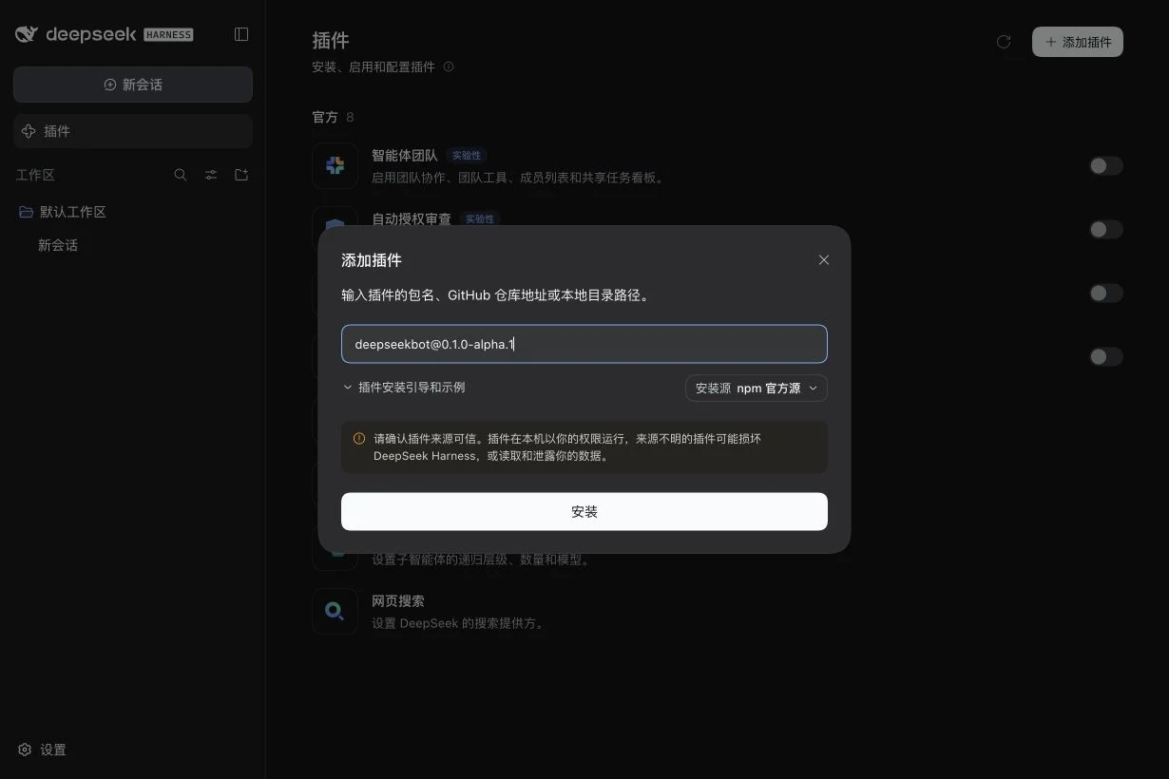Viewport: 1169px width, 779px height.
Task: Open the 插件 sidebar entry
Action: 133,131
